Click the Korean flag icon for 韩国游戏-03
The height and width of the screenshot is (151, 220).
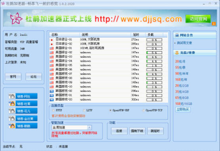52,100
